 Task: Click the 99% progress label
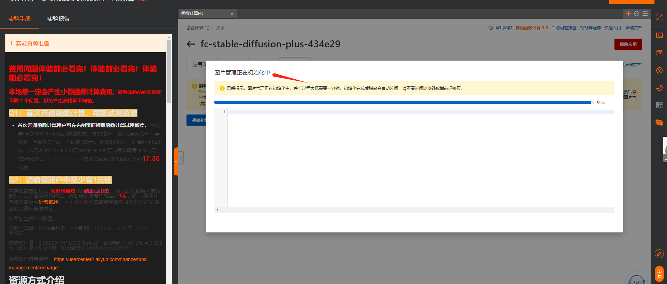click(601, 103)
